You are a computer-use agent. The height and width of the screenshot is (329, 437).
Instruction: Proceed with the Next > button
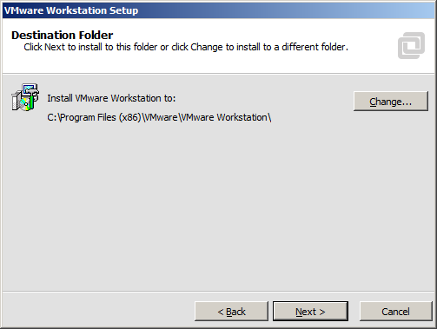[x=310, y=312]
